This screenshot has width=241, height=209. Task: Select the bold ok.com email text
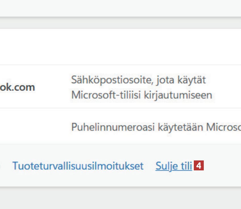click(x=17, y=87)
